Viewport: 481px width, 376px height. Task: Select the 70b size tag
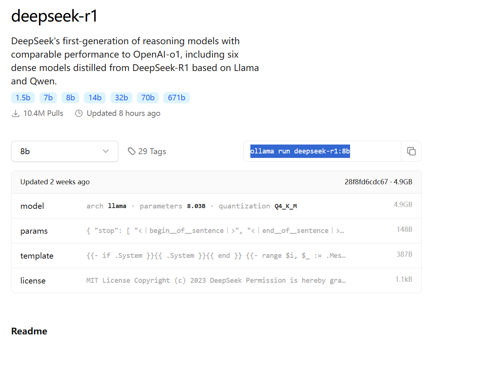(148, 98)
